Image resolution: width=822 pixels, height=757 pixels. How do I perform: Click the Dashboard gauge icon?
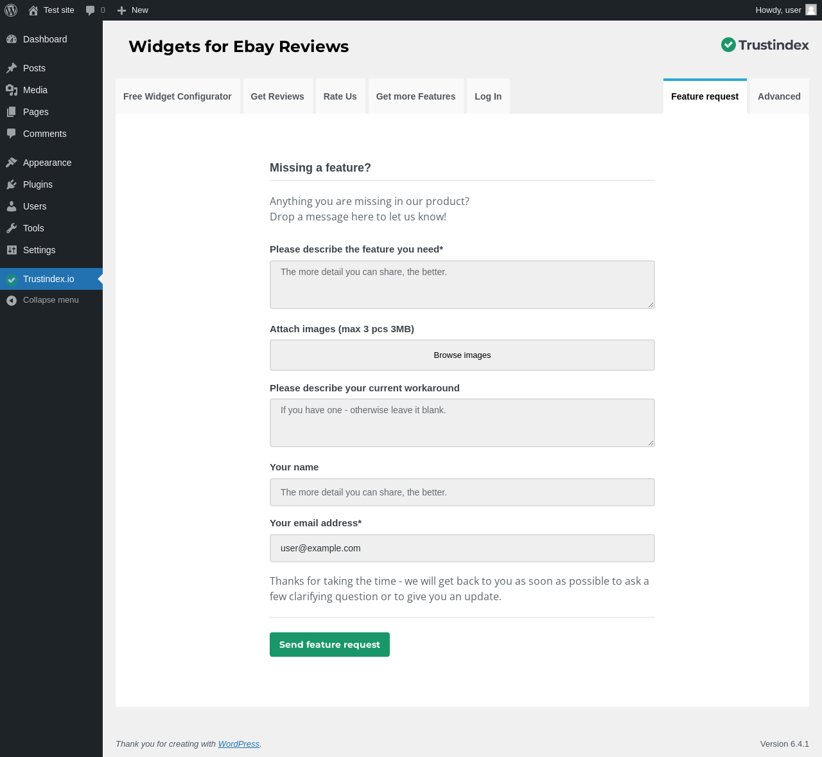coord(12,39)
